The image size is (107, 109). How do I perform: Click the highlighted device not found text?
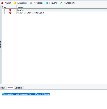click(26, 94)
